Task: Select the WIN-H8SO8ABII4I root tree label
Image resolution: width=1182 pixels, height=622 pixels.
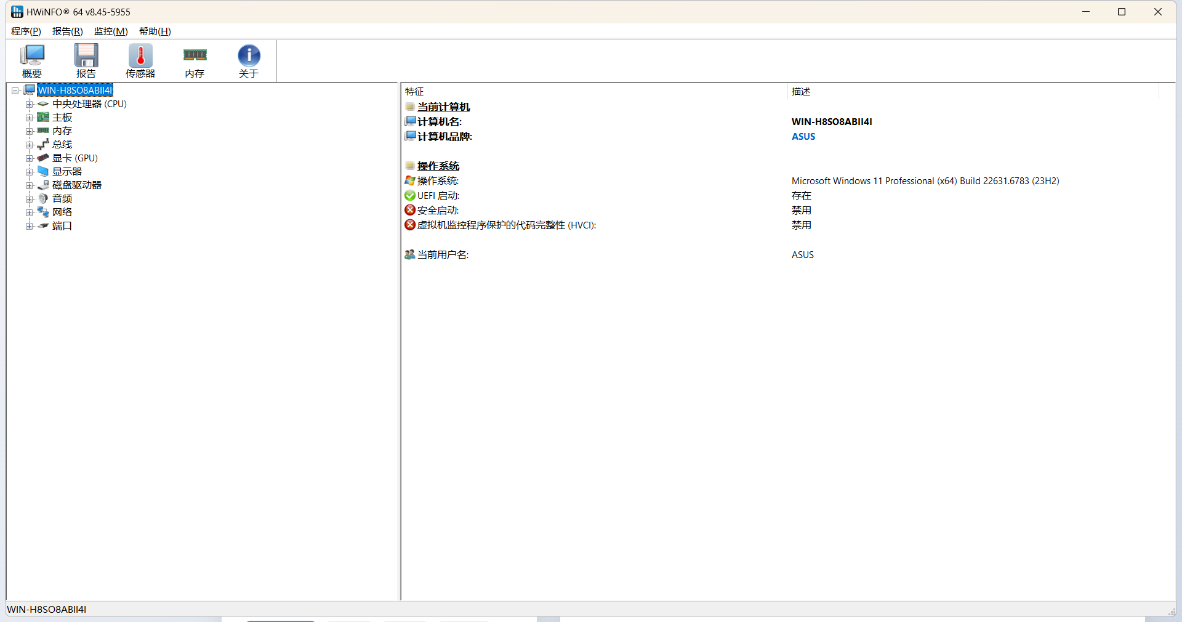Action: (75, 91)
